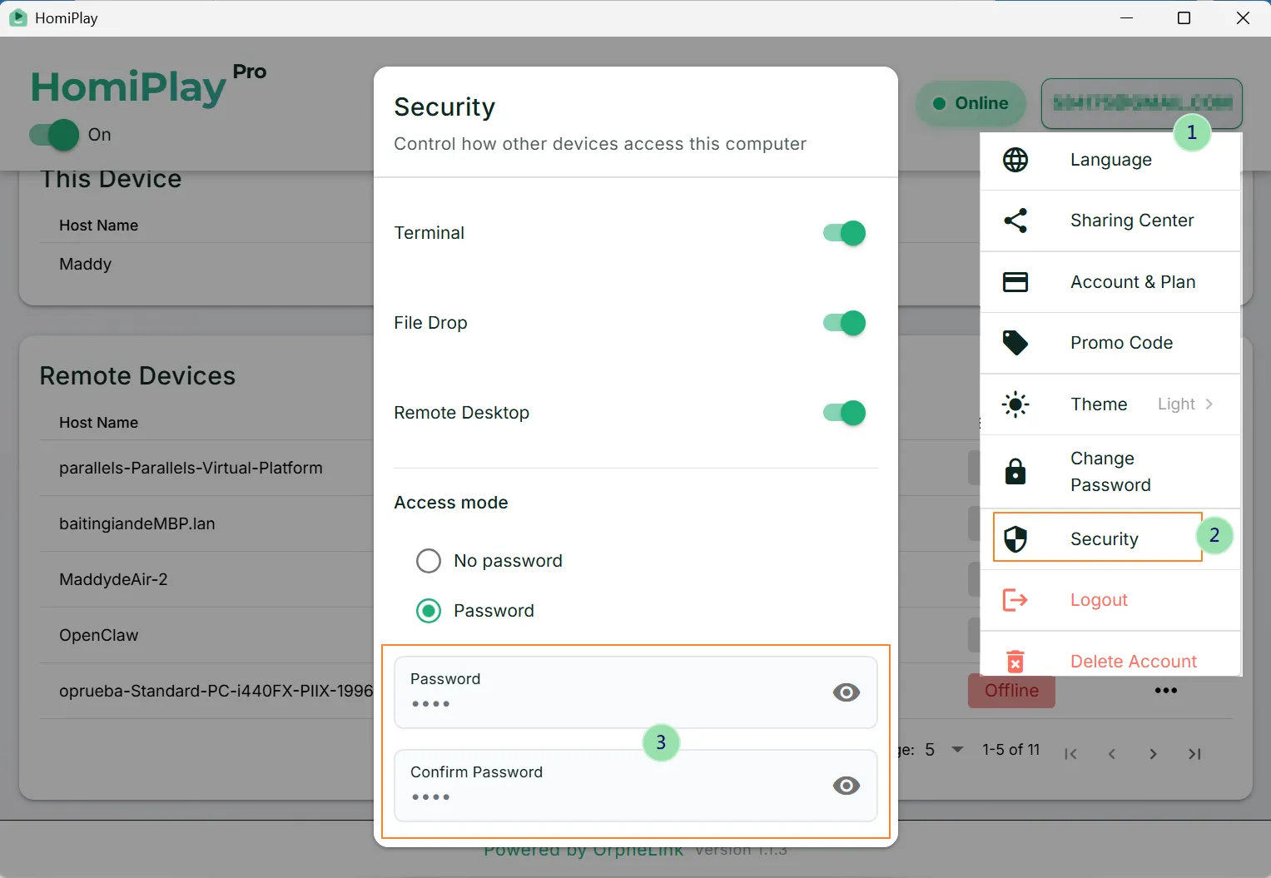1271x878 pixels.
Task: Choose Change Password in the menu
Action: click(x=1110, y=472)
